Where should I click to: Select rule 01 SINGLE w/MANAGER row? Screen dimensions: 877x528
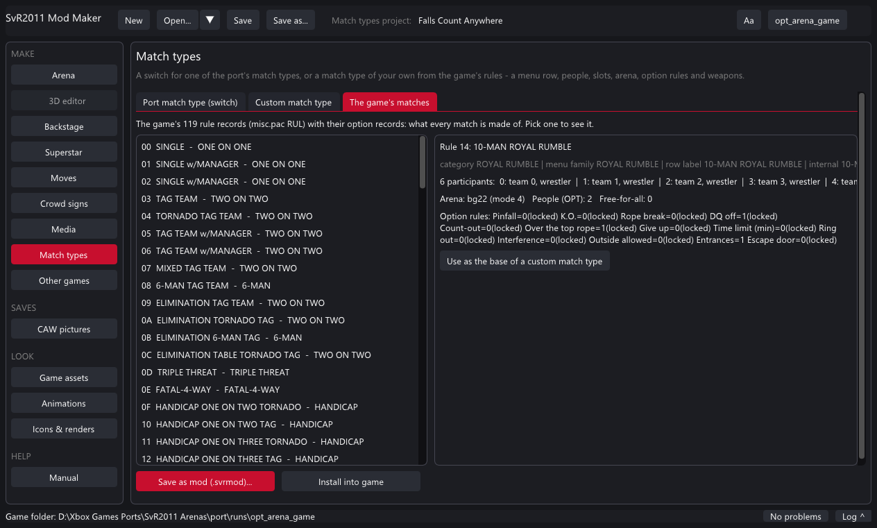pos(278,164)
